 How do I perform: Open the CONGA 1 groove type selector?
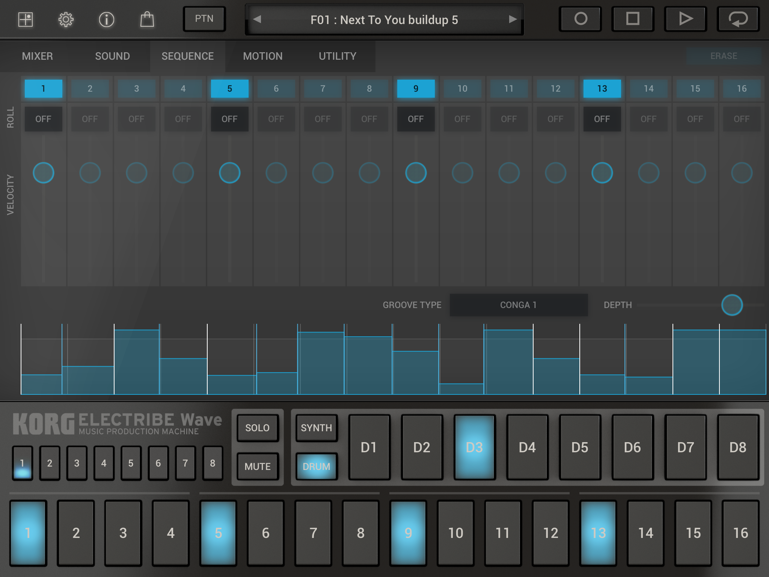(x=518, y=305)
